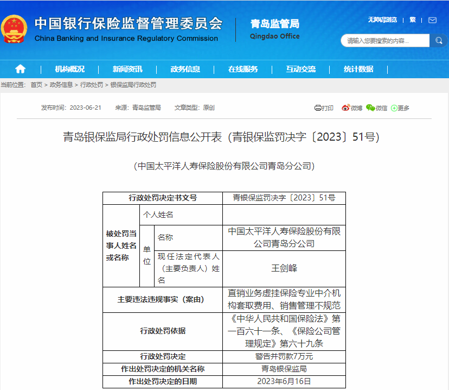Enable 无障碍浏览 accessibility mode

pyautogui.click(x=382, y=20)
